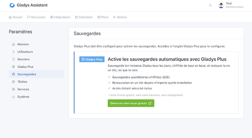Image resolution: width=252 pixels, height=138 pixels.
Task: Click the globe icon beside Gladys Plus
Action: [14, 67]
